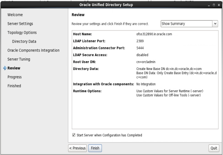223x155 pixels.
Task: Select the current Review step
Action: (x=14, y=68)
